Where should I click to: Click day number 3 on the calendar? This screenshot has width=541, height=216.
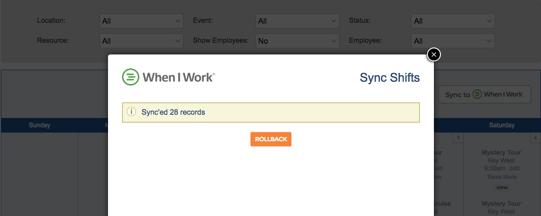point(458,138)
